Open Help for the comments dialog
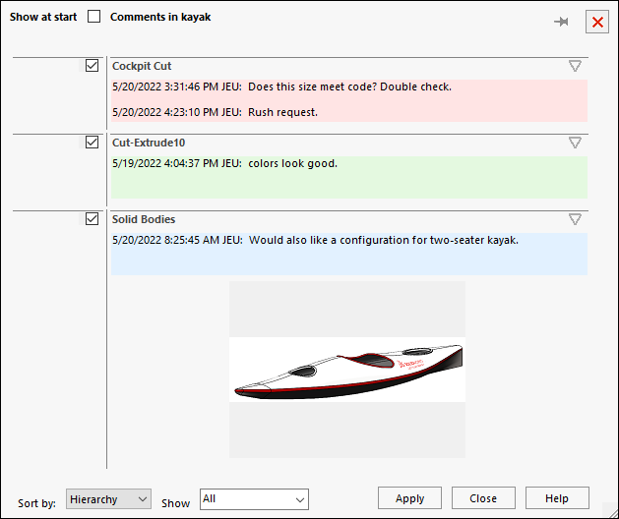This screenshot has height=519, width=619. point(557,498)
